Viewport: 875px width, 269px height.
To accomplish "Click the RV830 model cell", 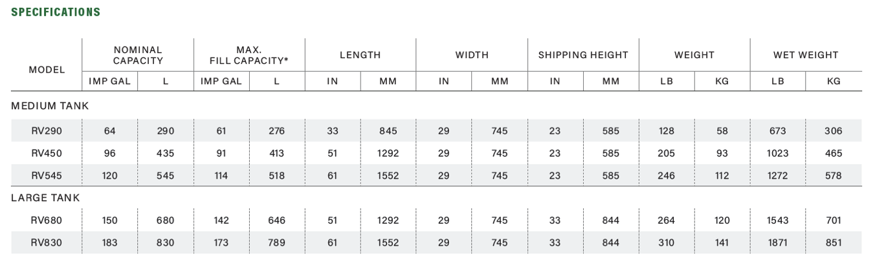I will coord(47,242).
